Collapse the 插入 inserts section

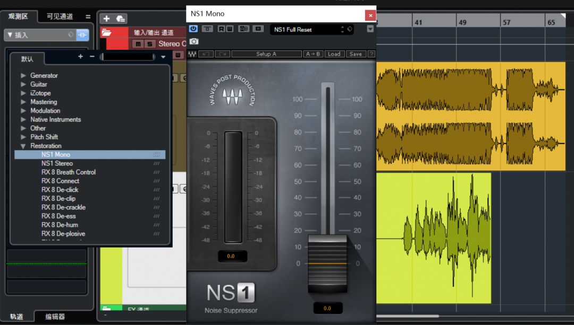(10, 35)
